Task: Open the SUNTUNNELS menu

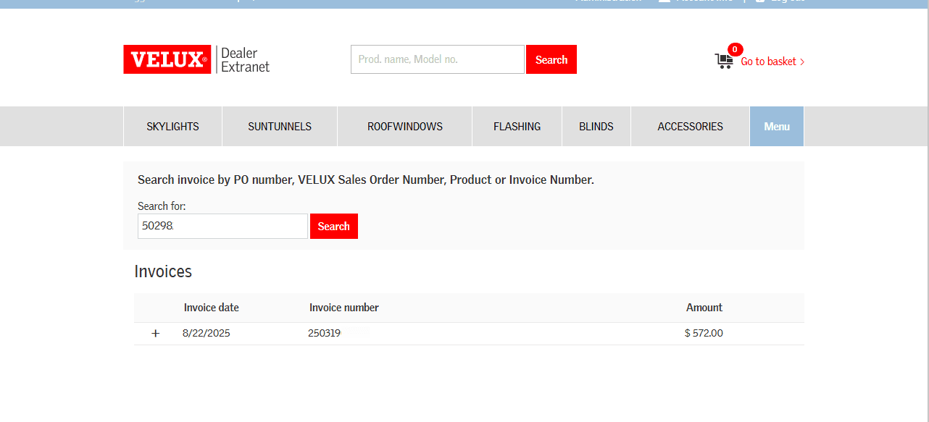Action: (280, 127)
